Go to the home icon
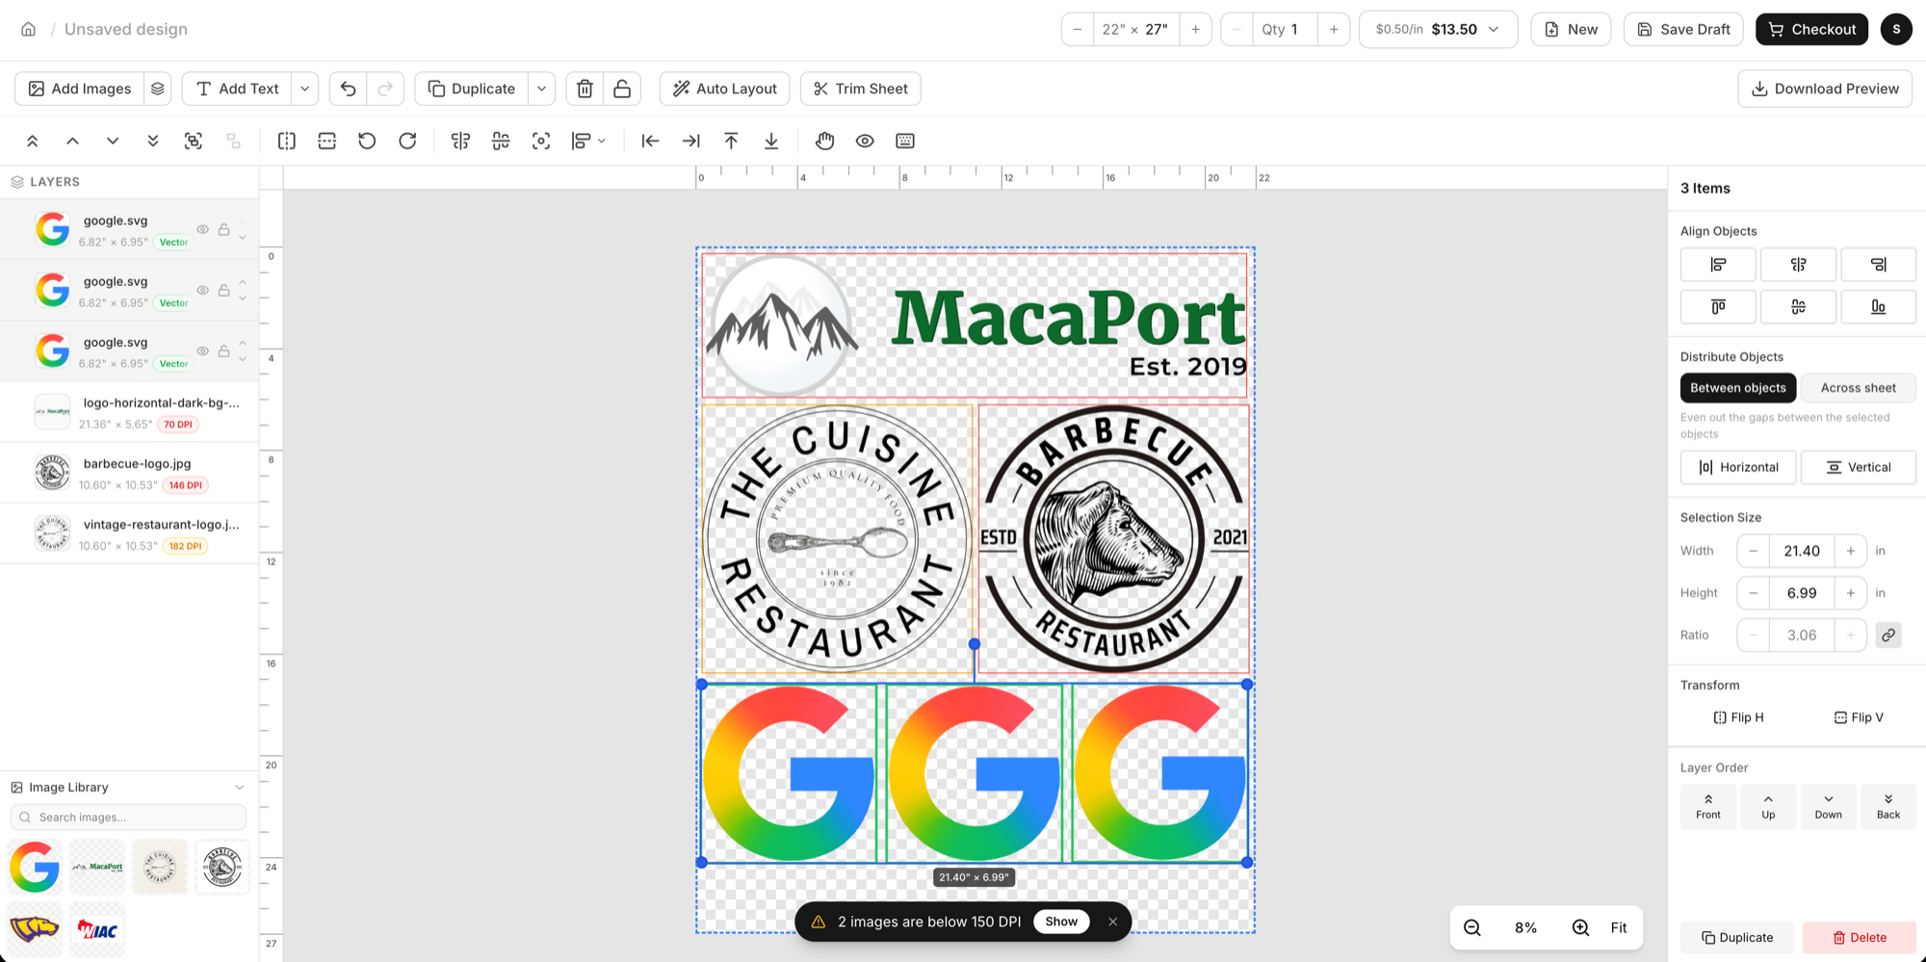 tap(29, 29)
